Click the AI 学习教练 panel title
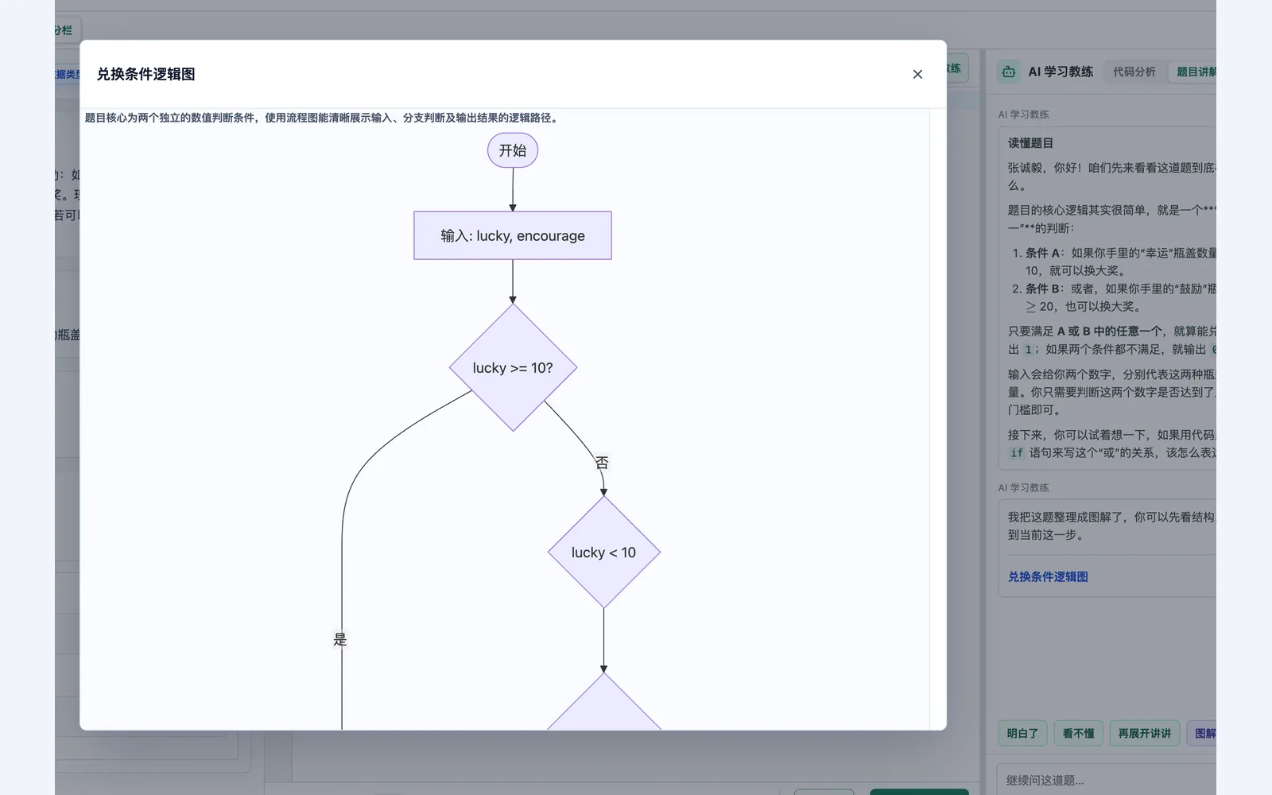The width and height of the screenshot is (1272, 795). click(1061, 72)
